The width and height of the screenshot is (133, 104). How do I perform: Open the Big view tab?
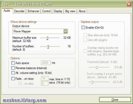[x=70, y=11]
